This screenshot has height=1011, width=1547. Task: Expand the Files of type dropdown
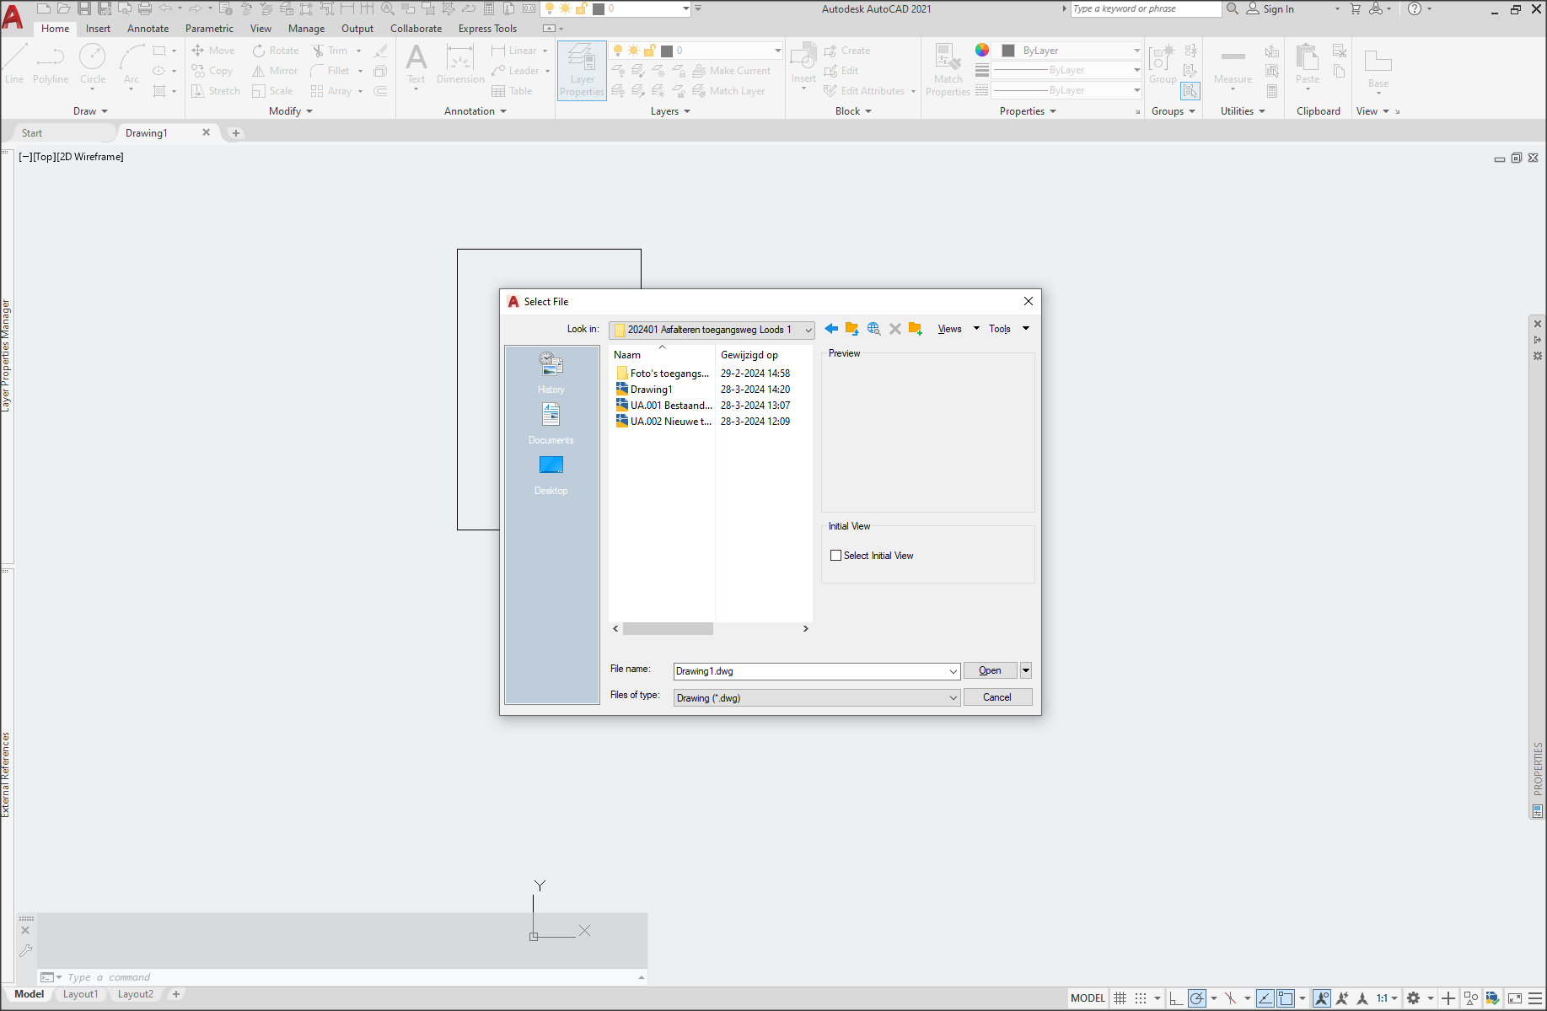[x=953, y=698]
